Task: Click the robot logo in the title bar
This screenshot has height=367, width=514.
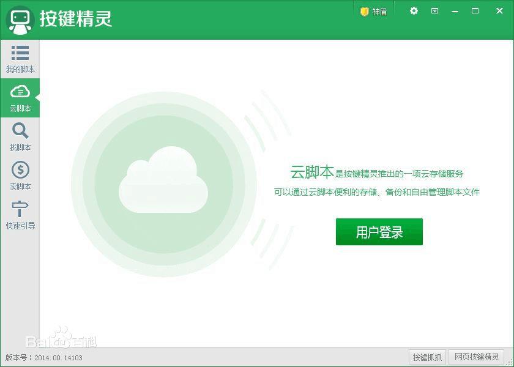Action: point(20,18)
